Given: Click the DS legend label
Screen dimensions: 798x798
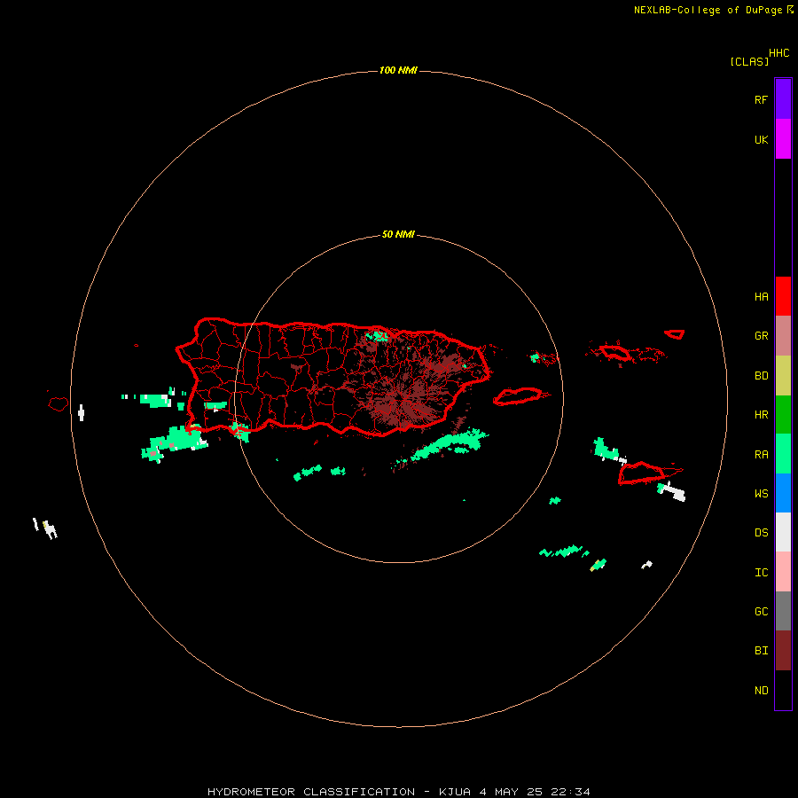Looking at the screenshot, I should pyautogui.click(x=761, y=532).
